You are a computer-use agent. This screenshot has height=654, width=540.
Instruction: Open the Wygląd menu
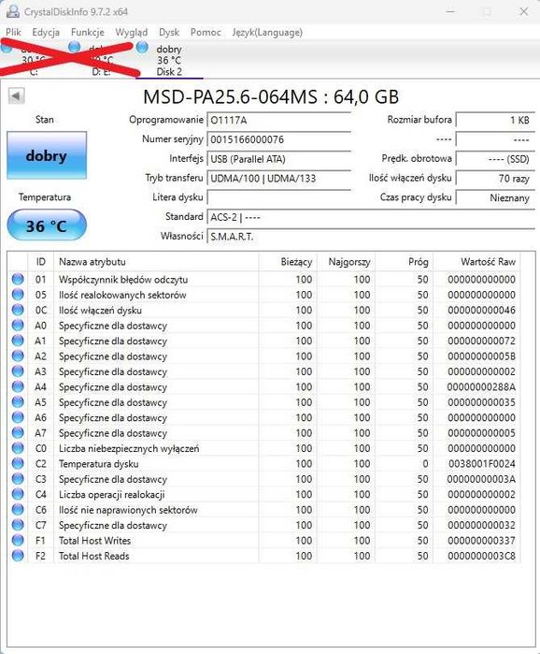[x=132, y=32]
